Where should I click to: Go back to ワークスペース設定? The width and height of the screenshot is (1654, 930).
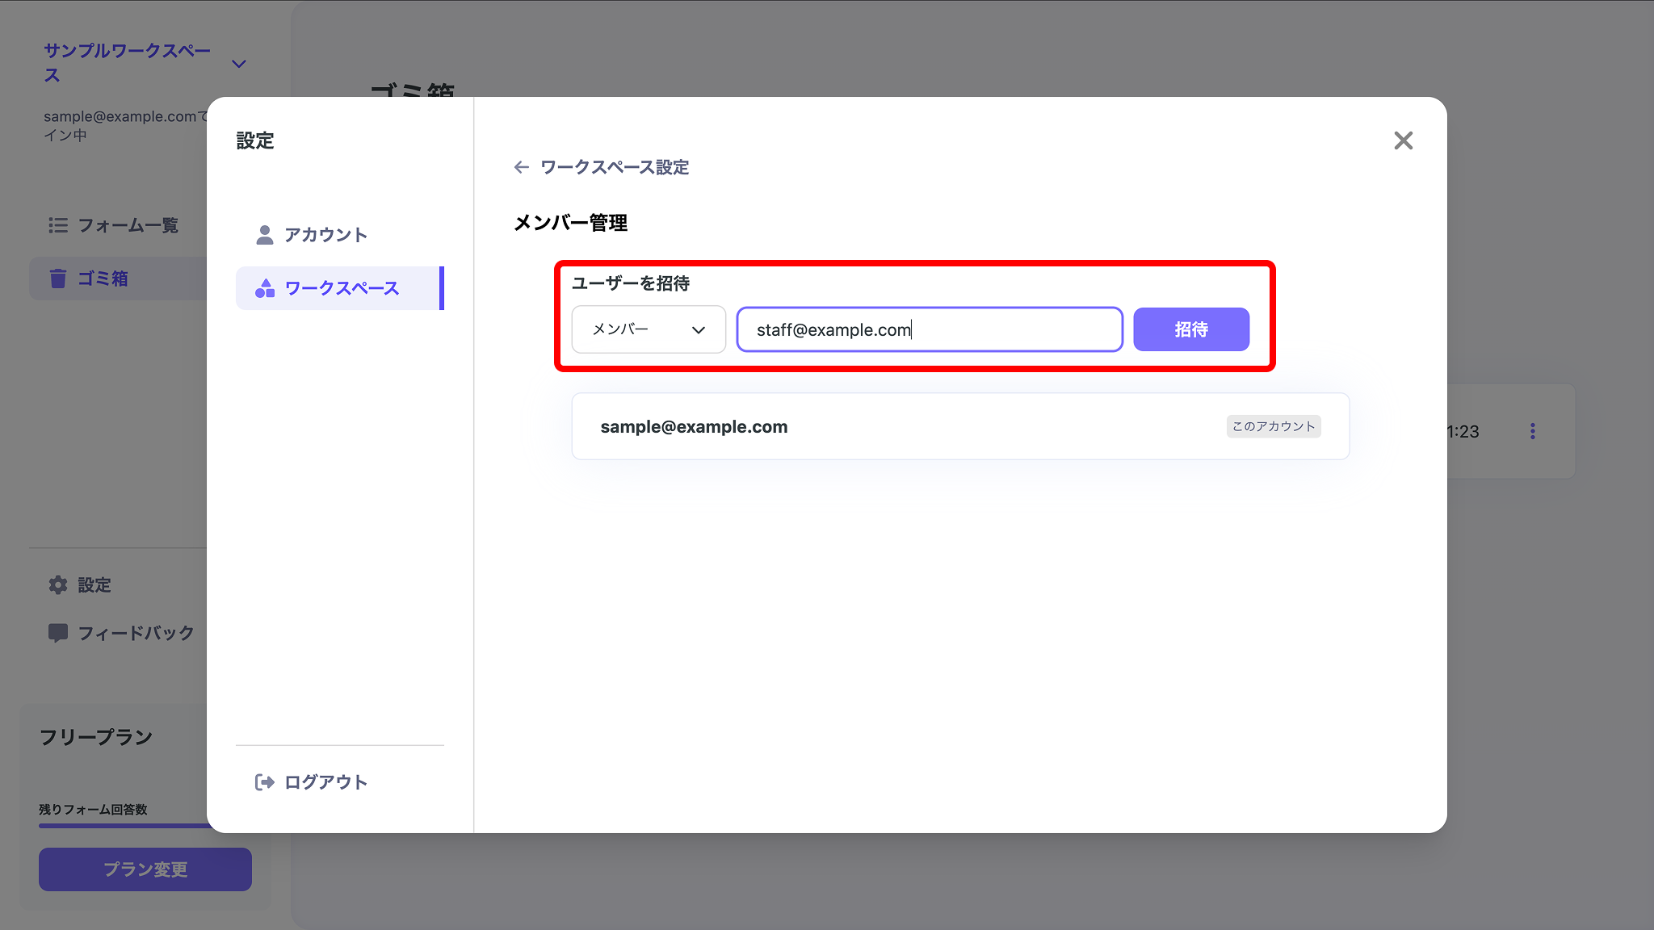614,167
